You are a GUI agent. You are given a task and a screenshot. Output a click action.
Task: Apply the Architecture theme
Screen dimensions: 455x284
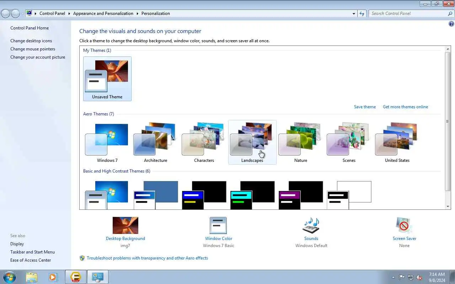(x=155, y=142)
